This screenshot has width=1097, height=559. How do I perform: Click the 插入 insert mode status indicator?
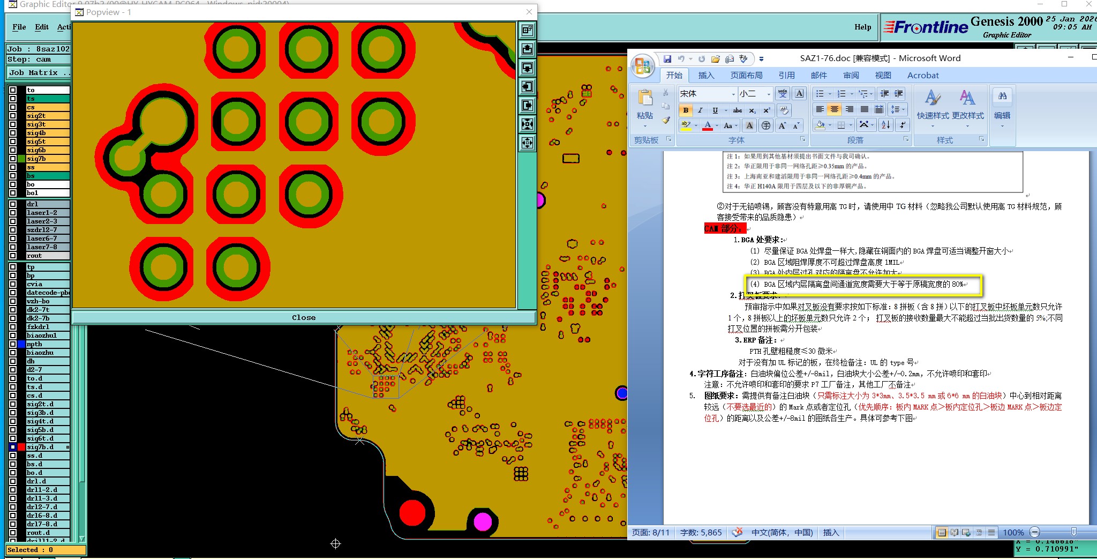(831, 533)
